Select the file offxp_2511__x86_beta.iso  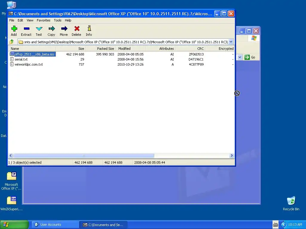pos(34,54)
